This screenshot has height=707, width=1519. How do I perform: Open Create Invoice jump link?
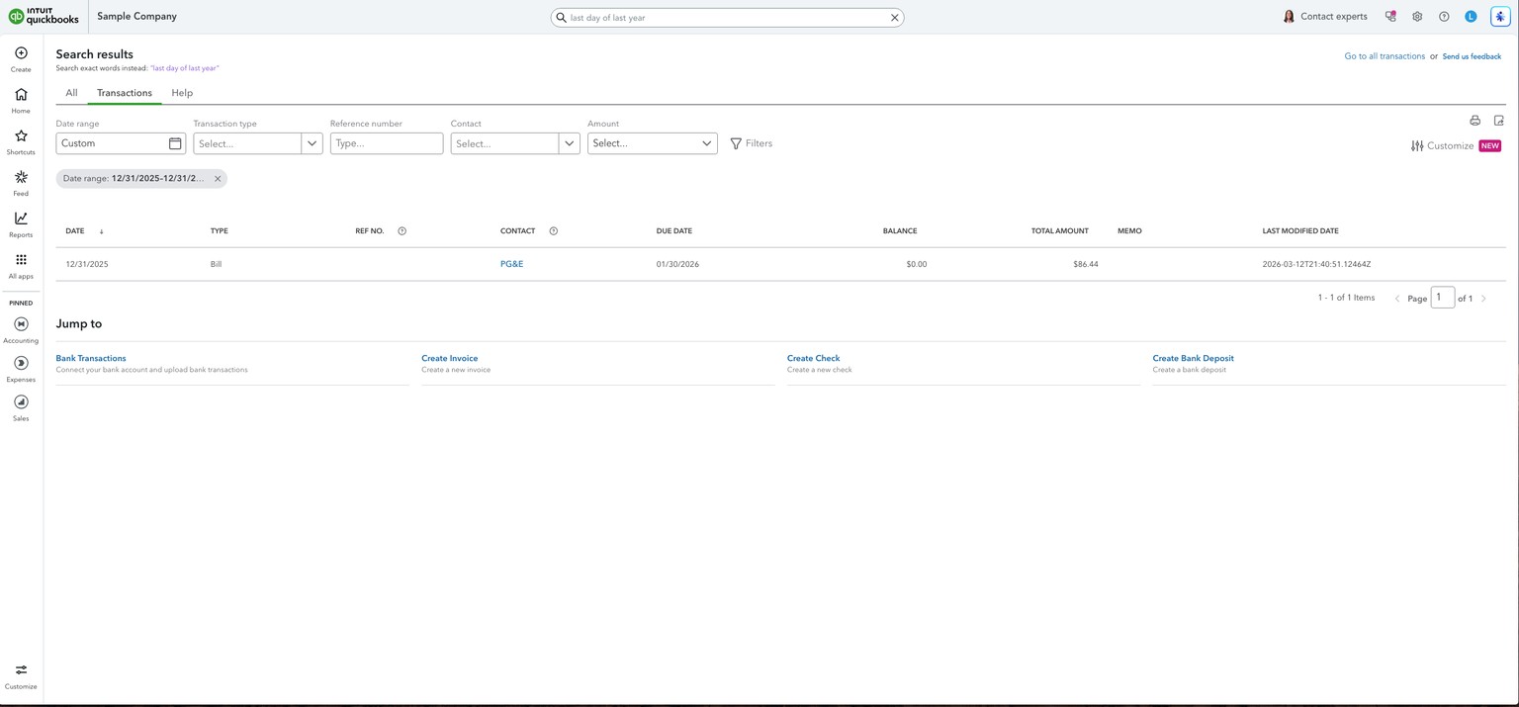pos(450,358)
